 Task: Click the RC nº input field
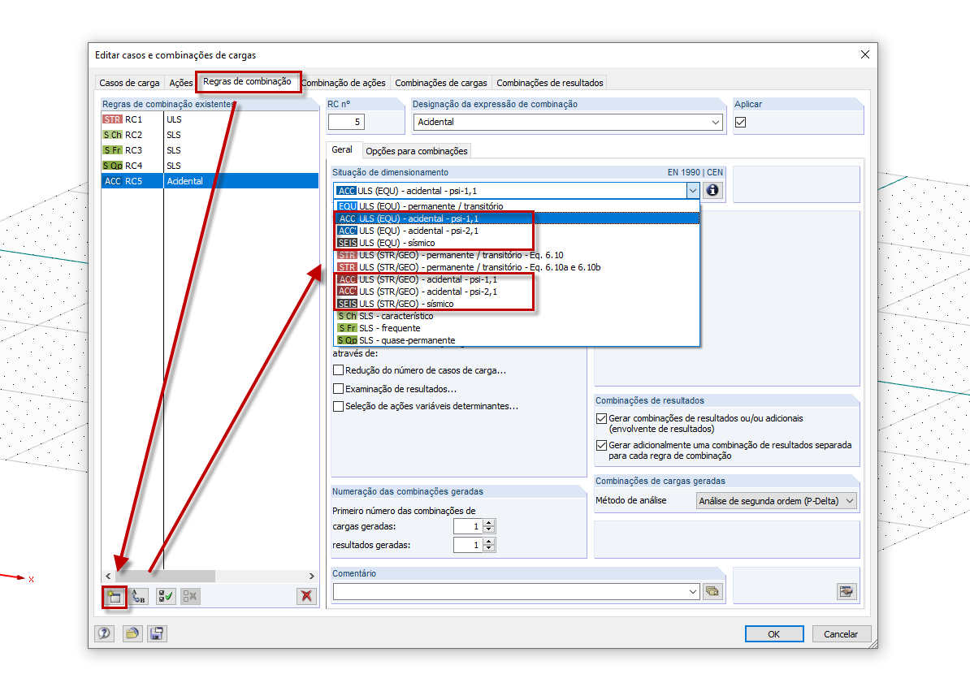coord(346,122)
